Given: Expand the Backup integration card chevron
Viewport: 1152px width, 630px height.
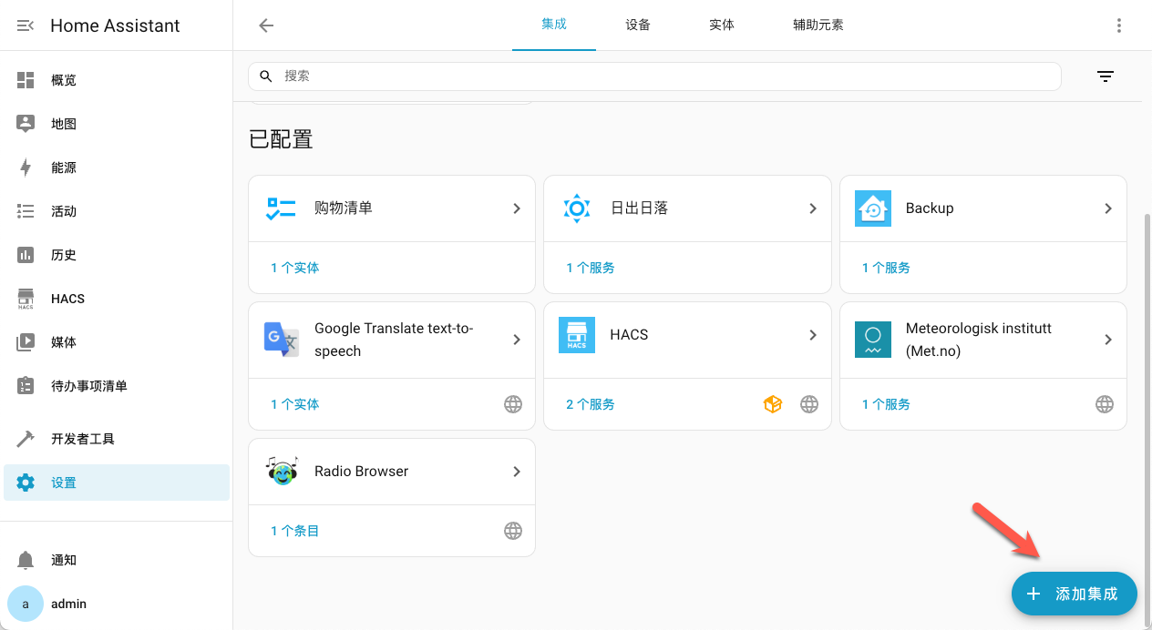Looking at the screenshot, I should pyautogui.click(x=1108, y=208).
